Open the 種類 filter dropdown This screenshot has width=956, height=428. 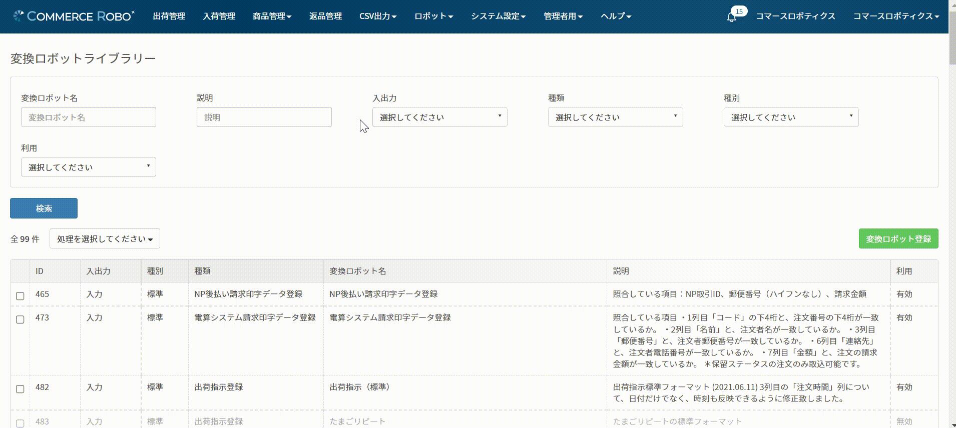pos(615,117)
